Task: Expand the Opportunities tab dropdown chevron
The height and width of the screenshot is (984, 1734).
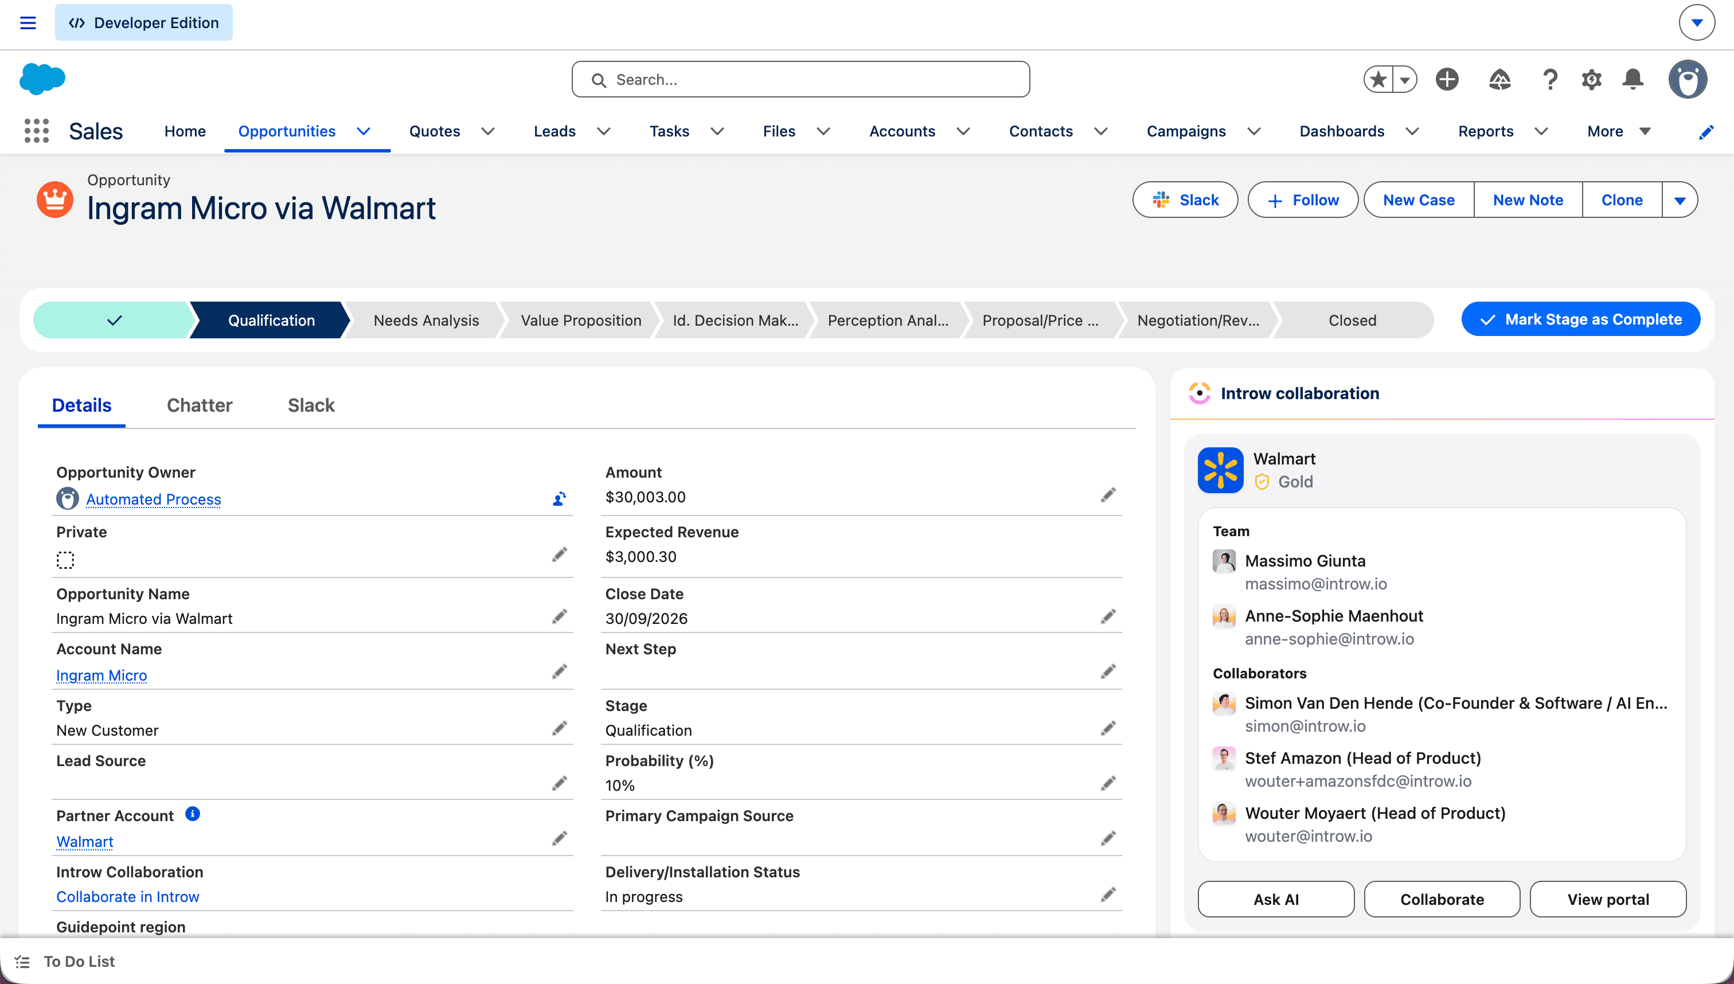Action: click(x=363, y=131)
